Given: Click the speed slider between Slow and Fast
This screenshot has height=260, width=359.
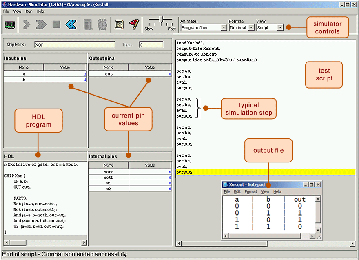Looking at the screenshot, I should 162,20.
